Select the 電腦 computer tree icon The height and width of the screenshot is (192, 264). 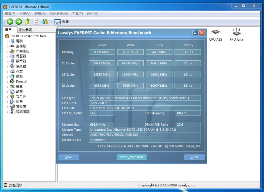pyautogui.click(x=12, y=41)
